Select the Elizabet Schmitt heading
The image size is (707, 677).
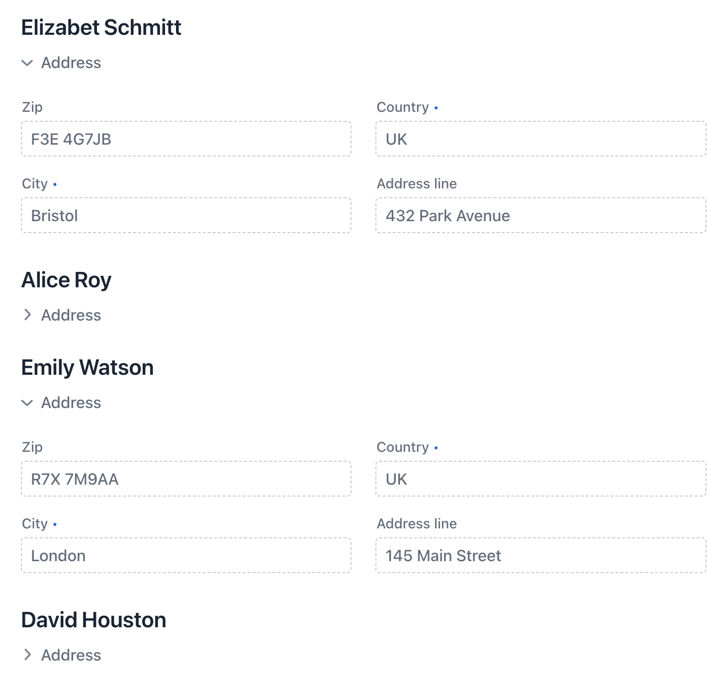pyautogui.click(x=101, y=27)
